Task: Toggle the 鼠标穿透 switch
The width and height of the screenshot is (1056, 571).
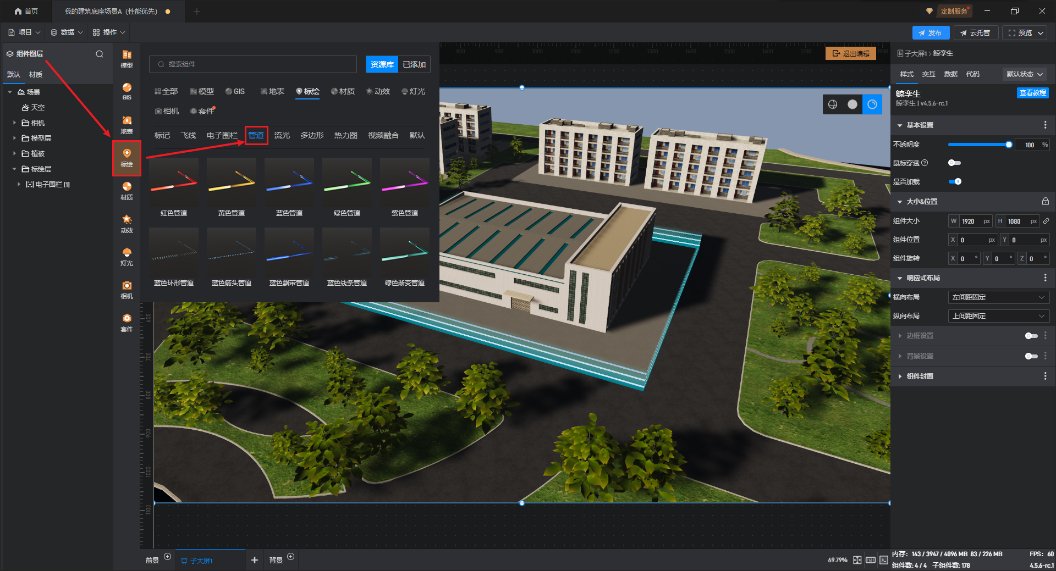Action: tap(954, 163)
